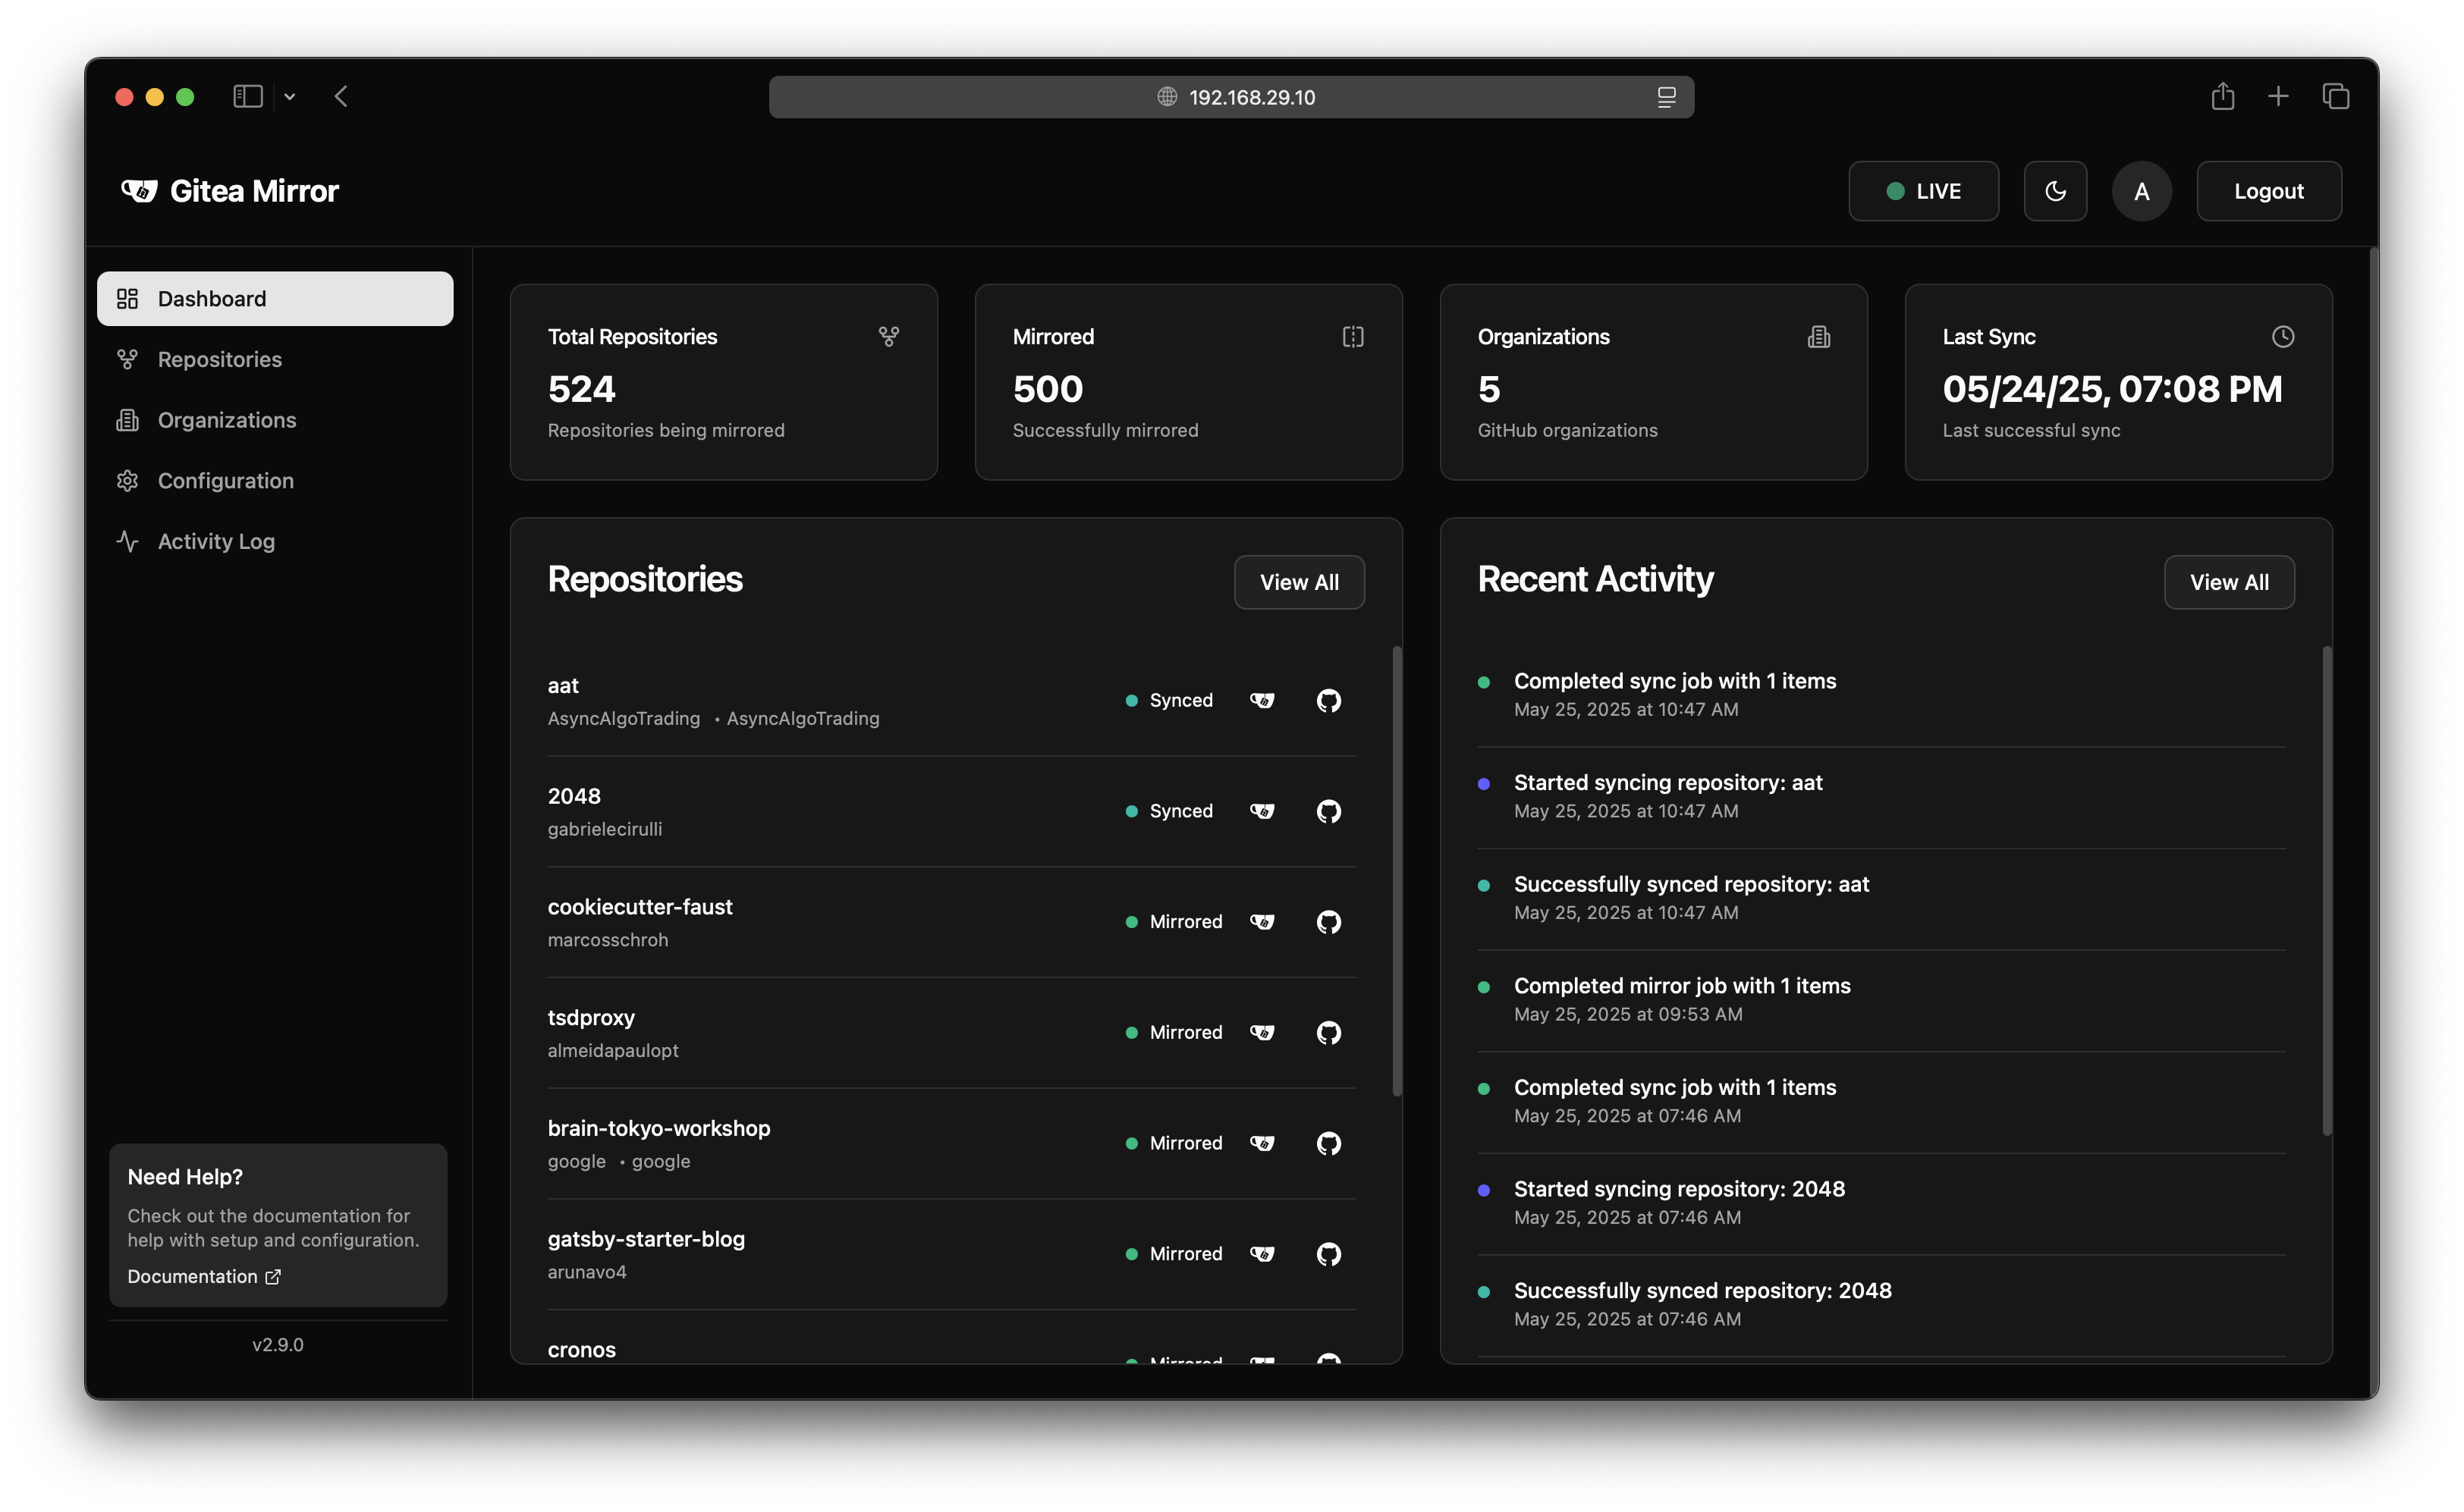
Task: Open GitHub icon beside the 2048 repository
Action: (x=1328, y=811)
